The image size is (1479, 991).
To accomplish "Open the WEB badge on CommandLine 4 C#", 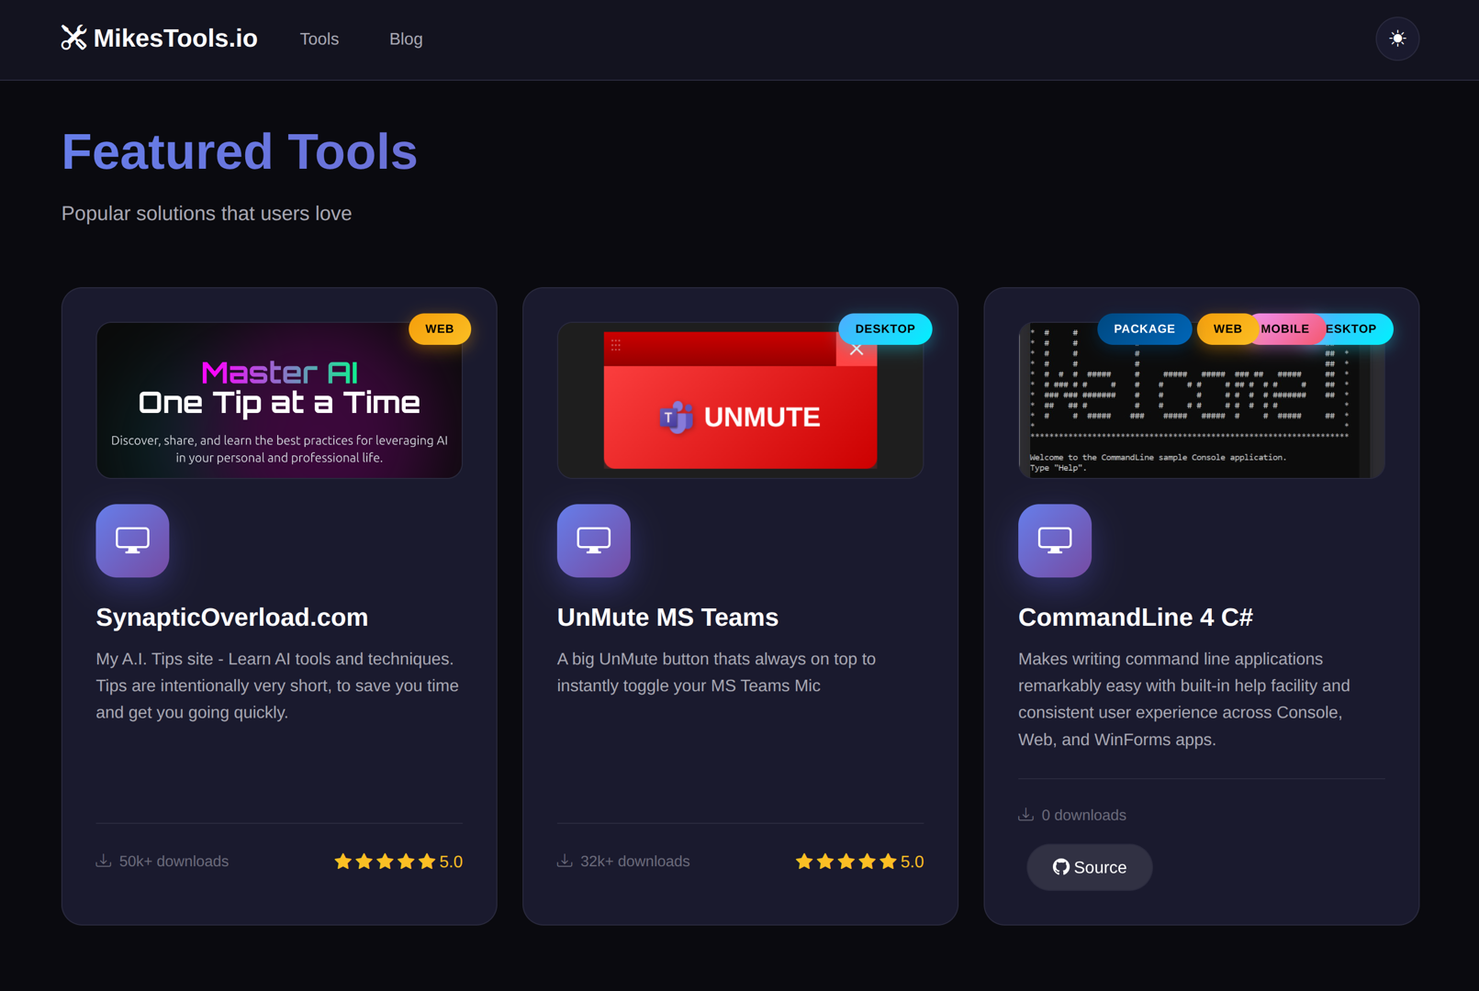I will point(1227,328).
